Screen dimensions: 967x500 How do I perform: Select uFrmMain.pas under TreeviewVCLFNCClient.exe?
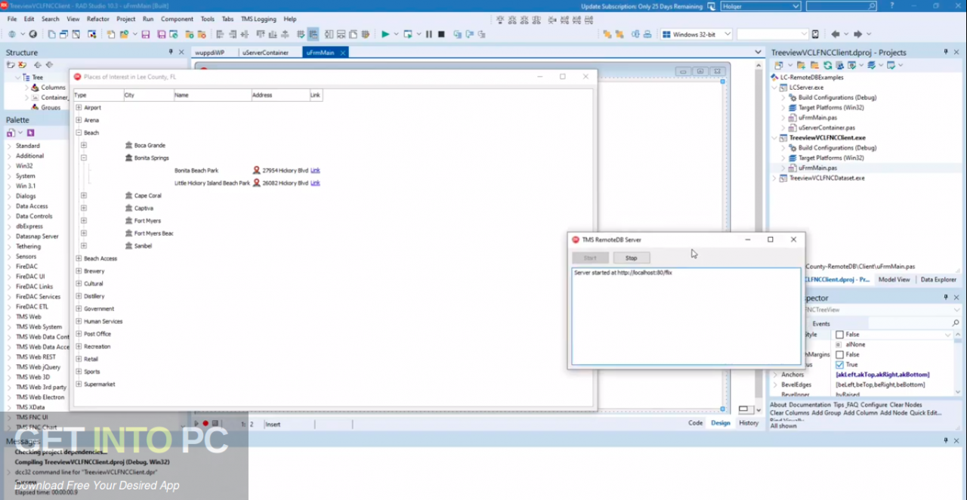(817, 168)
